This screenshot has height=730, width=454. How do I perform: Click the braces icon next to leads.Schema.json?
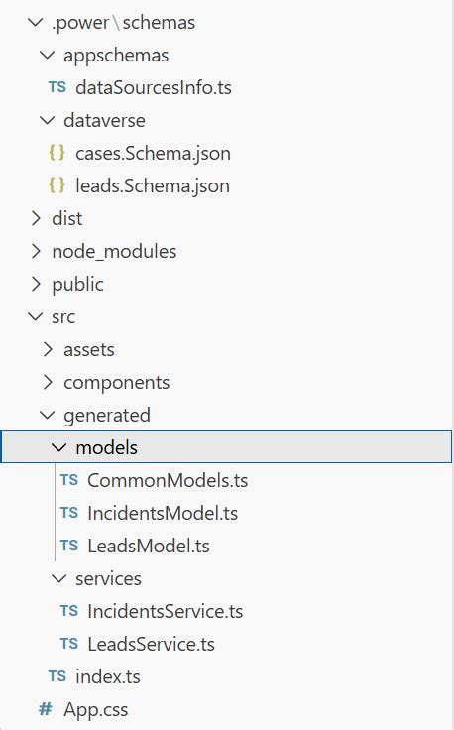coord(57,185)
